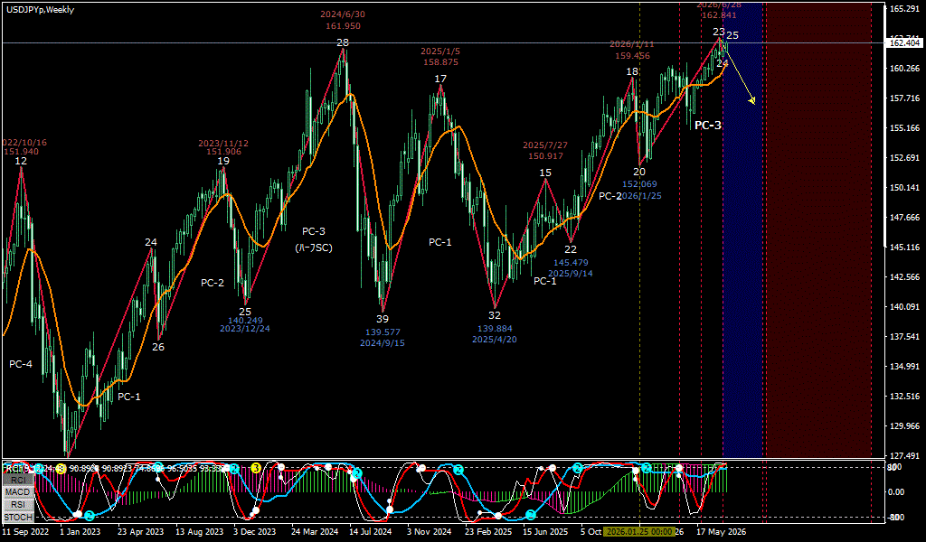Viewport: 926px width, 542px height.
Task: Click the yellow circle 3 in indicator
Action: (x=256, y=468)
